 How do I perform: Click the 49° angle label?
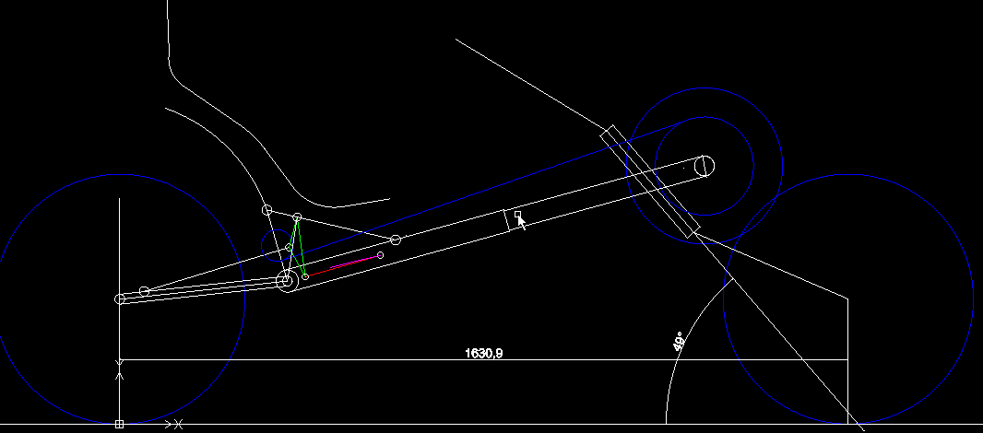(680, 343)
